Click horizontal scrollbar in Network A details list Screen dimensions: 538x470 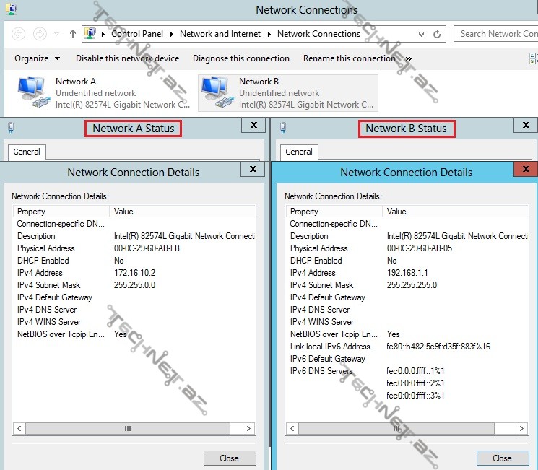pos(129,428)
